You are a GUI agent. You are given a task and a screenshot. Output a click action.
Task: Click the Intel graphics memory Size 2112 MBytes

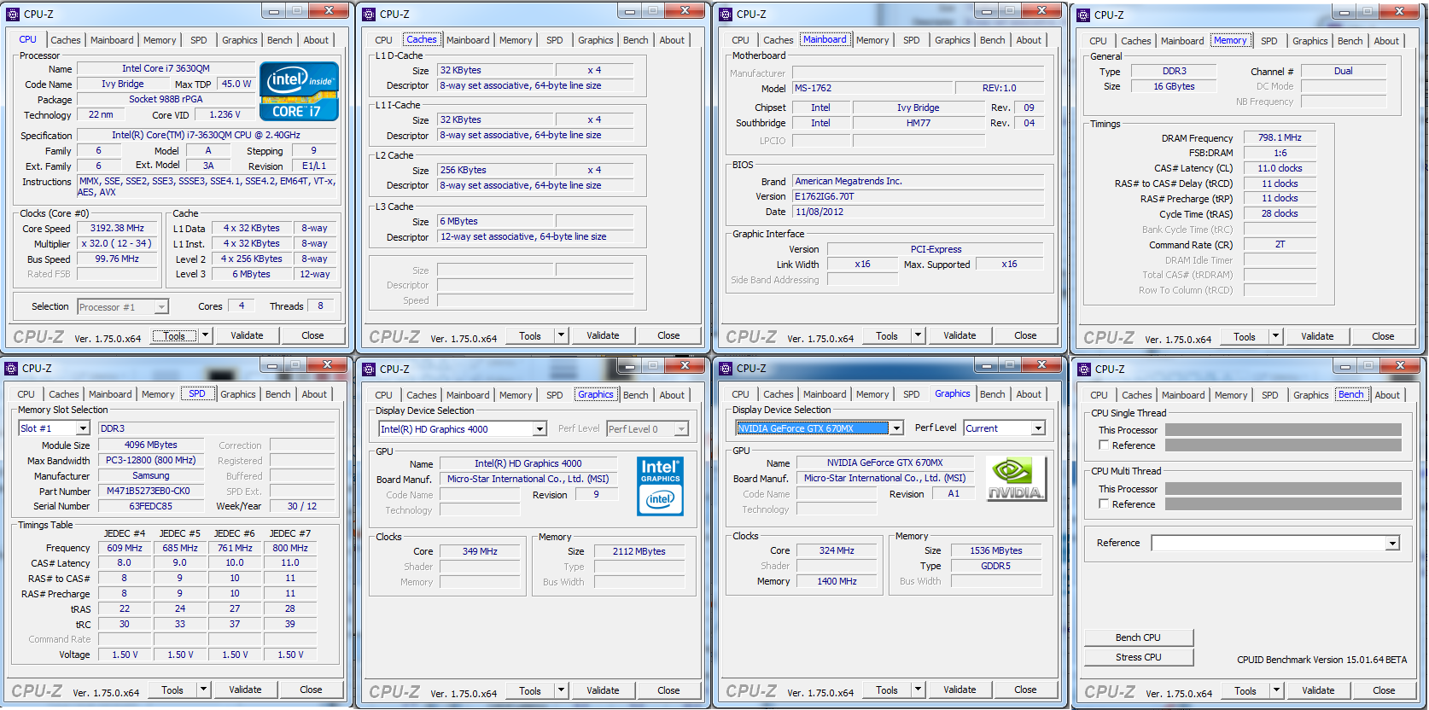[639, 551]
